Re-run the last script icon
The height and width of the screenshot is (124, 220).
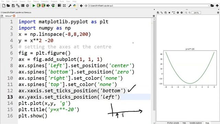(x=53, y=6)
